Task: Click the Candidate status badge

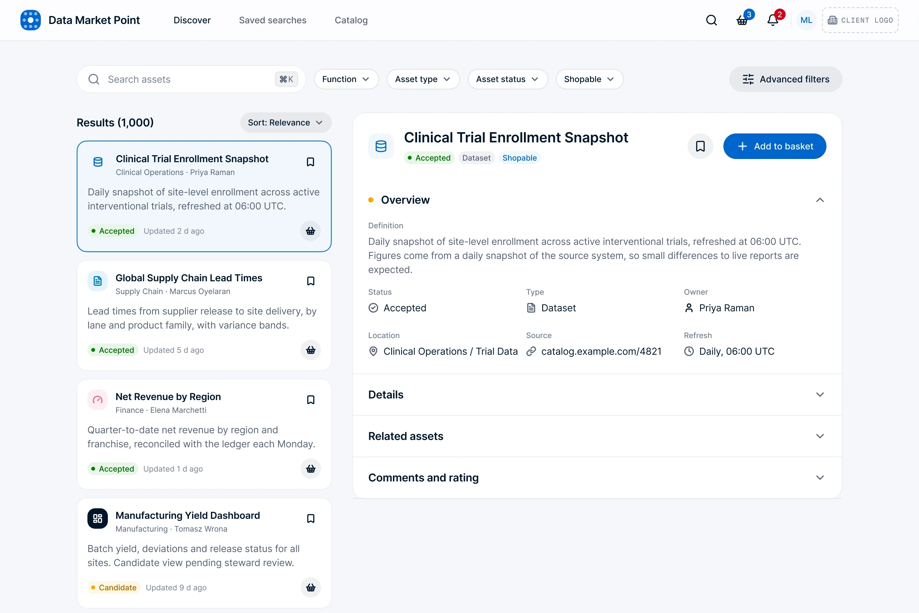Action: pos(114,587)
